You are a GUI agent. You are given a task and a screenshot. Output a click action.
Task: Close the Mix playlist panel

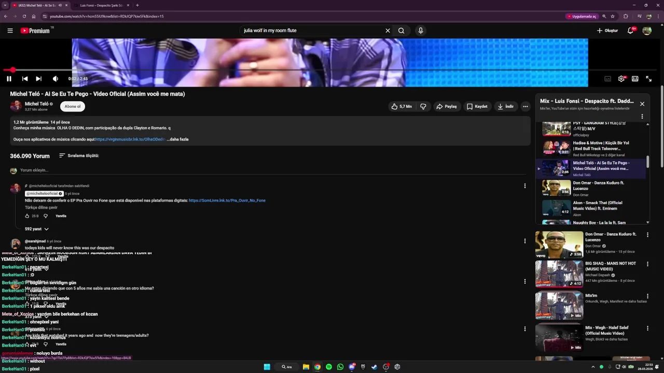point(642,104)
